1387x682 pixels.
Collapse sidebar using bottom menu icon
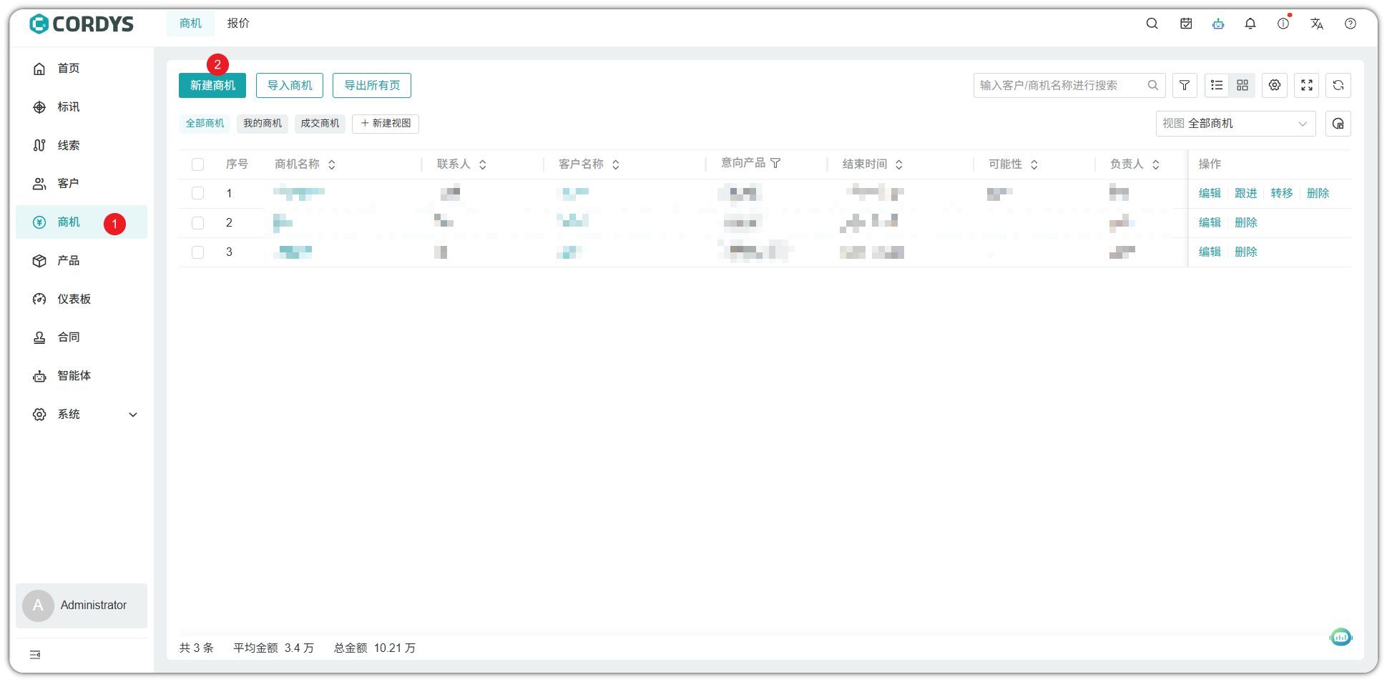point(35,655)
